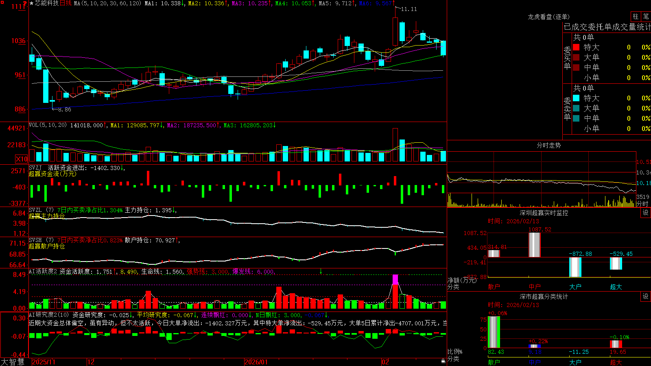Click the 分时走势 panel title
651x366 pixels.
549,145
